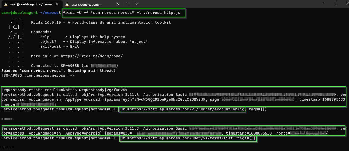
Task: Click the 'Connected to SM-A908B' line
Action: click(x=74, y=66)
